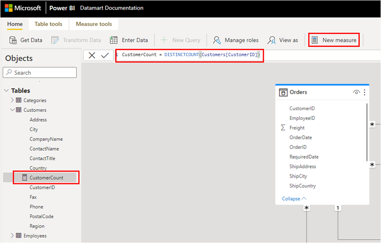Image resolution: width=381 pixels, height=243 pixels.
Task: Click the Enter Data table icon
Action: 114,40
